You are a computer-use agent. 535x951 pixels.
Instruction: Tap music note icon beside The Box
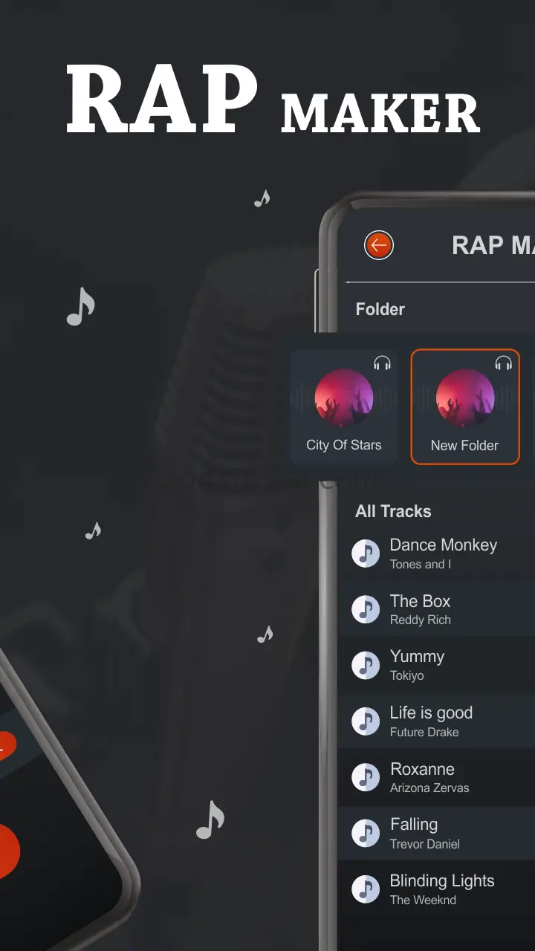coord(366,609)
